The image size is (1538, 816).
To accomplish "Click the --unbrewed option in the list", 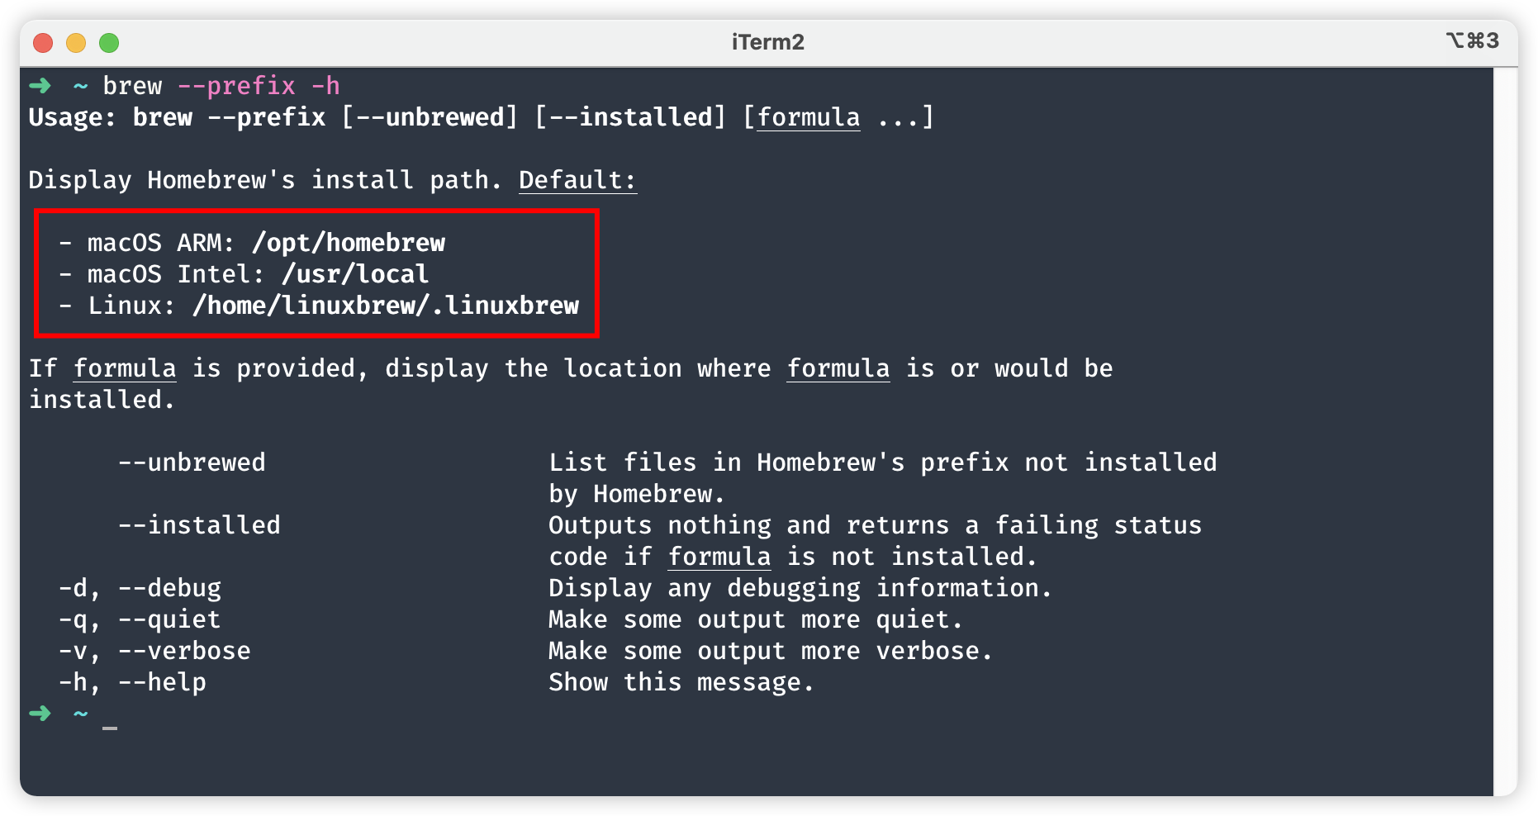I will (192, 463).
